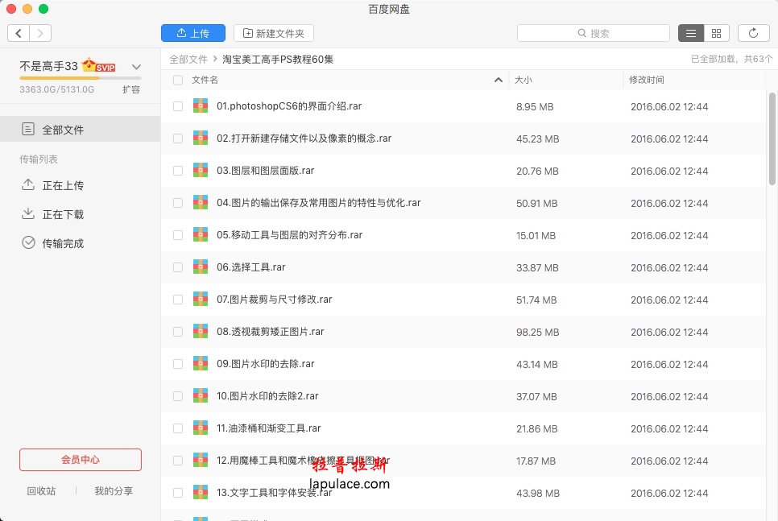Viewport: 778px width, 521px height.
Task: Click the 搜索 search input field
Action: coord(594,33)
